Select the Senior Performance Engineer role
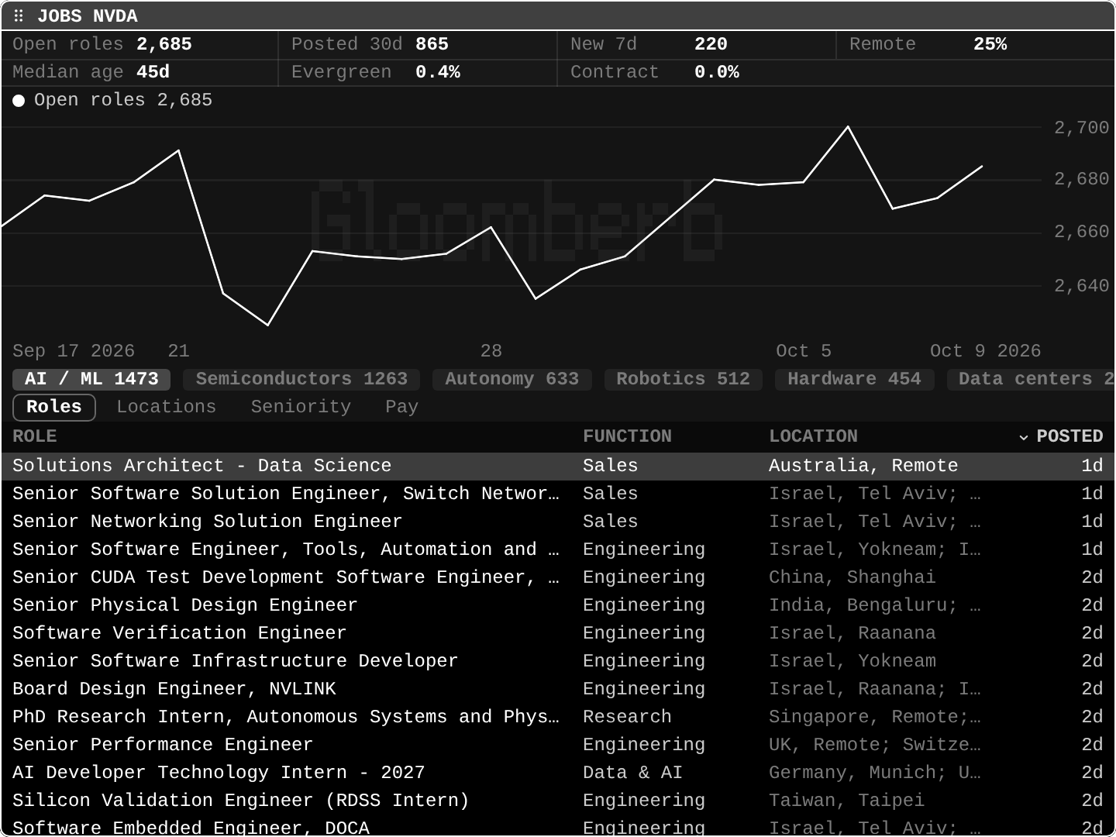This screenshot has height=837, width=1116. 558,745
